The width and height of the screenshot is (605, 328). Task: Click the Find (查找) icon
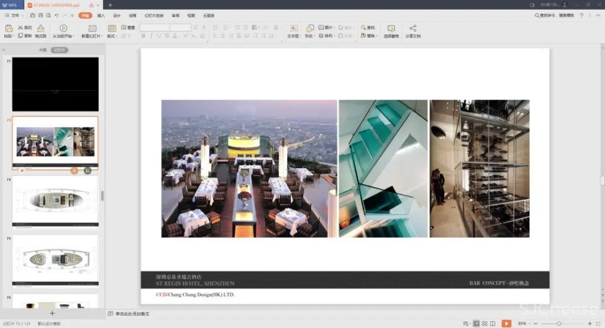(368, 28)
